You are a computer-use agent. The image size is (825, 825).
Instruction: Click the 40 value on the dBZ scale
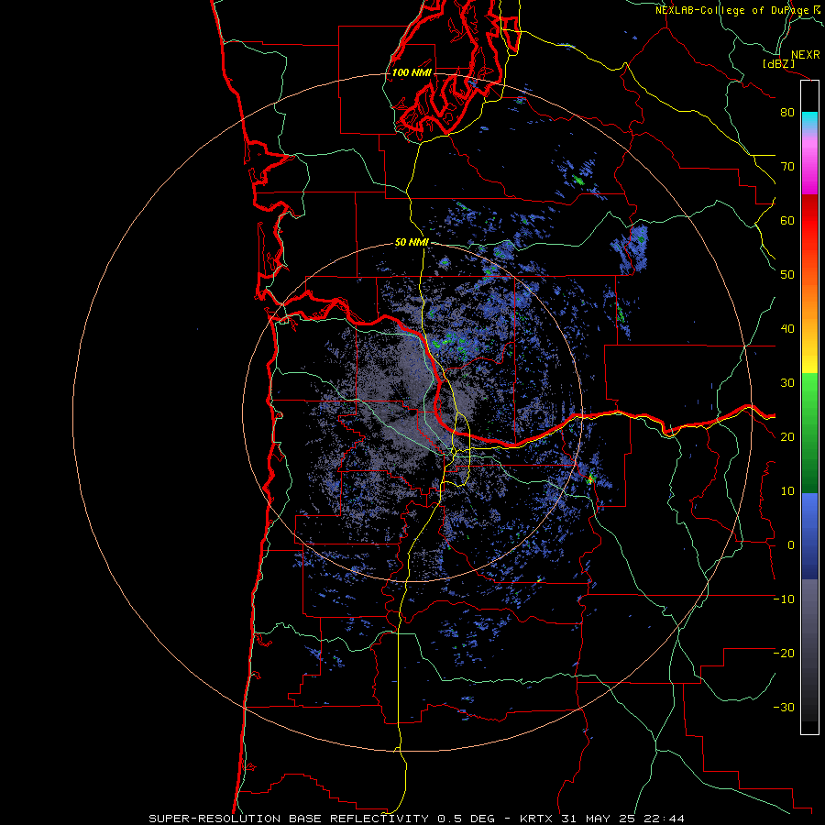point(787,329)
